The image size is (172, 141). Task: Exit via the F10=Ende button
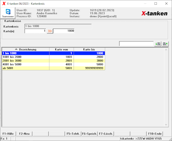pyautogui.click(x=155, y=134)
